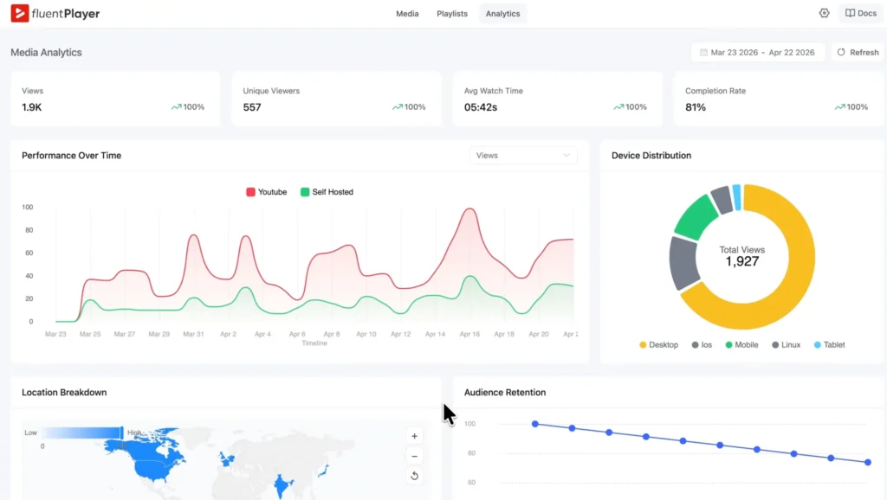
Task: Click the Mar 31 timeline label
Action: (193, 334)
